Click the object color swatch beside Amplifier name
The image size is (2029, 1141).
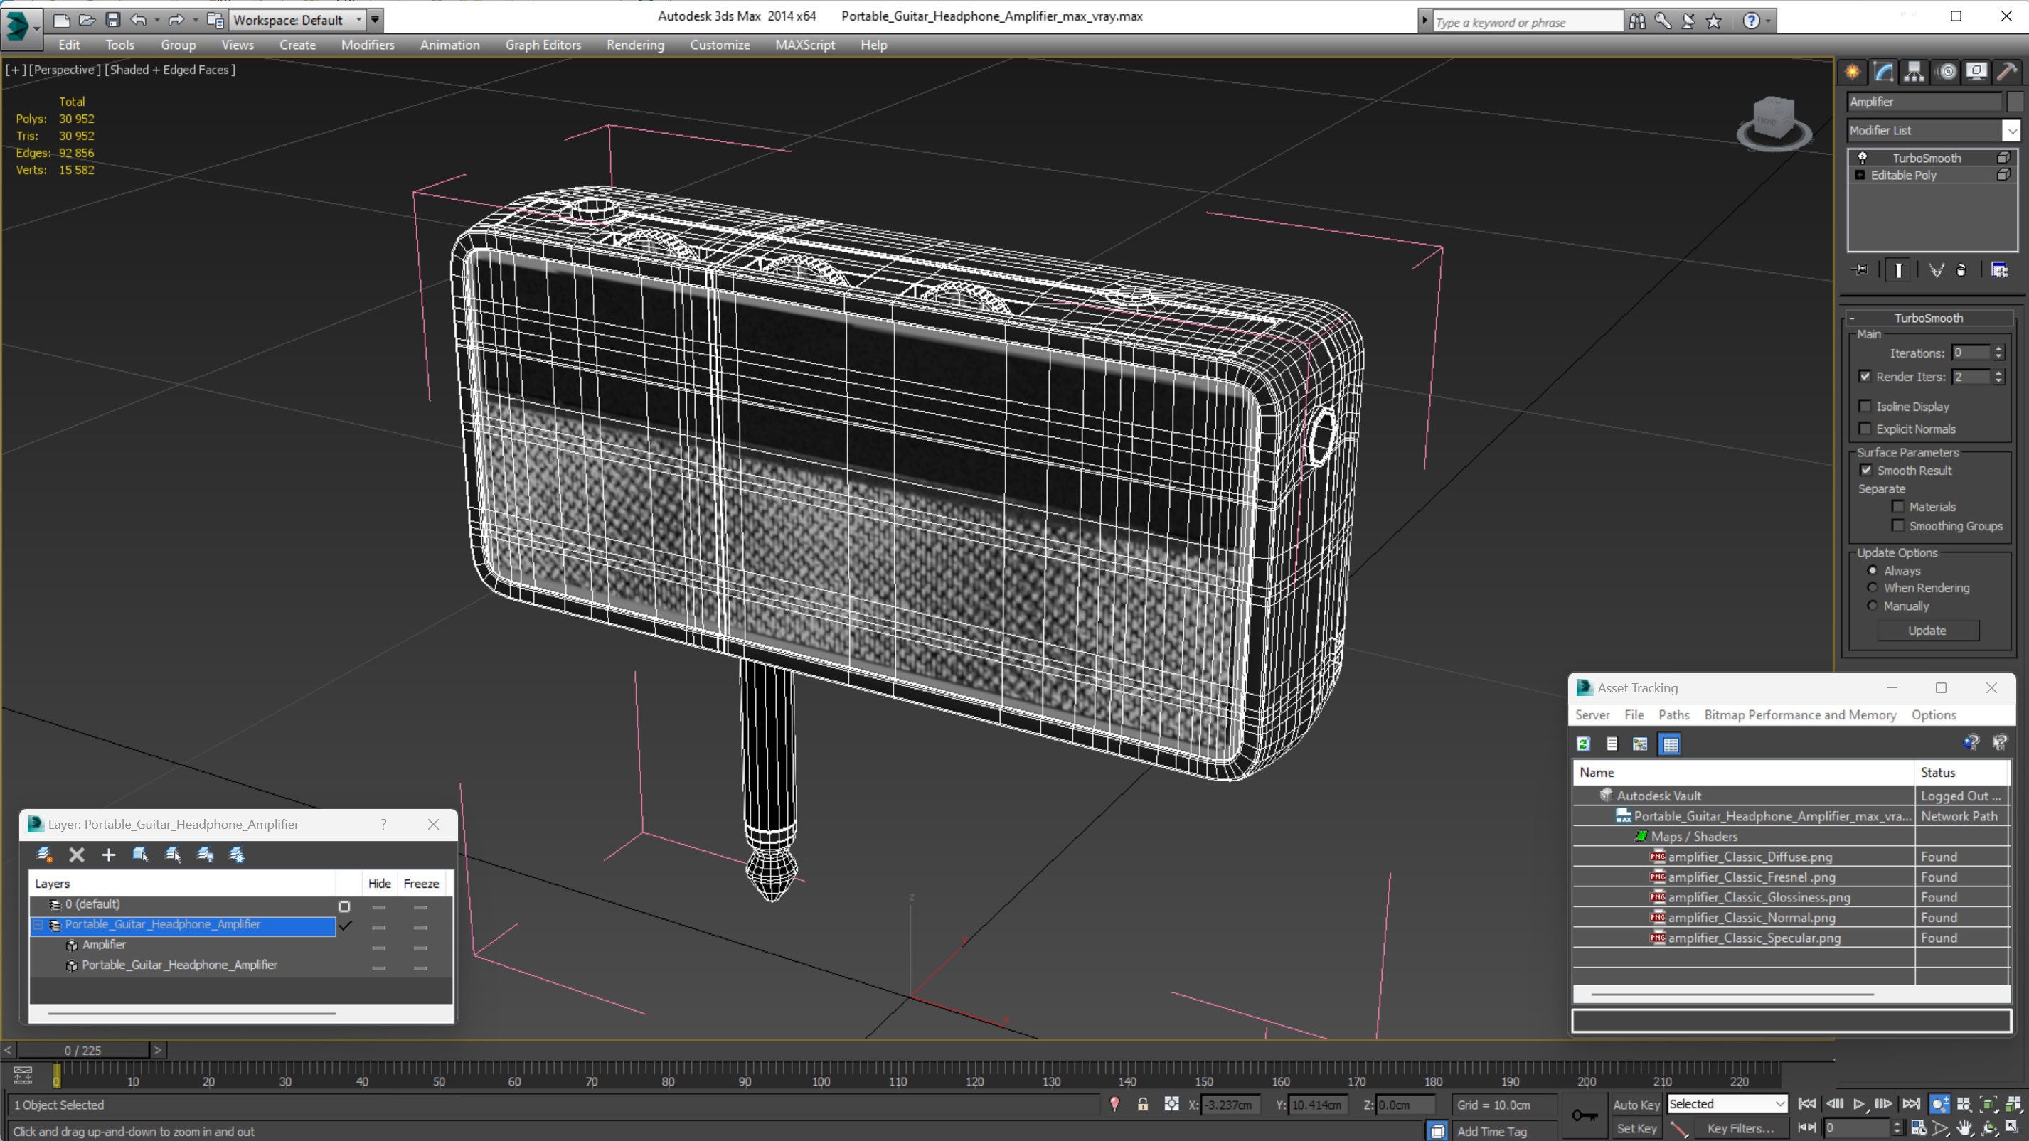[x=2014, y=101]
